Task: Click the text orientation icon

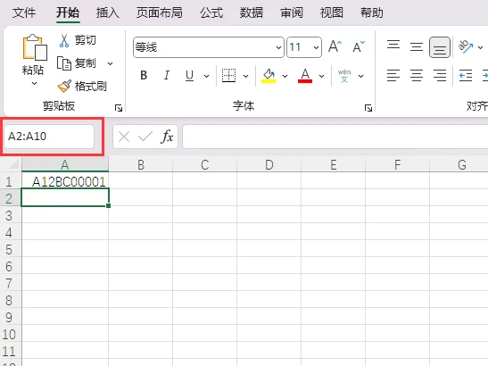Action: pyautogui.click(x=466, y=47)
